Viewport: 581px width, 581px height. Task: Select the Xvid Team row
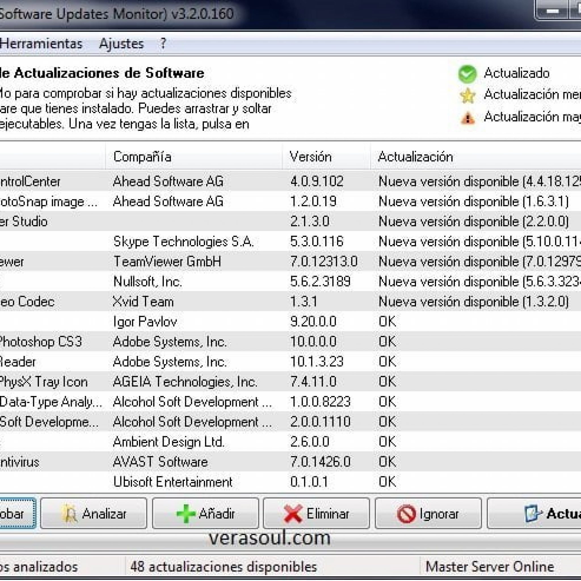point(290,302)
